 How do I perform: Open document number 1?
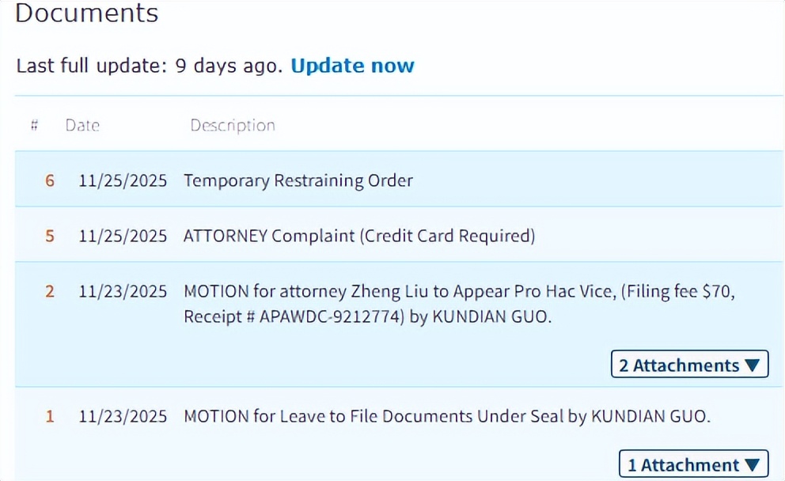(x=50, y=416)
